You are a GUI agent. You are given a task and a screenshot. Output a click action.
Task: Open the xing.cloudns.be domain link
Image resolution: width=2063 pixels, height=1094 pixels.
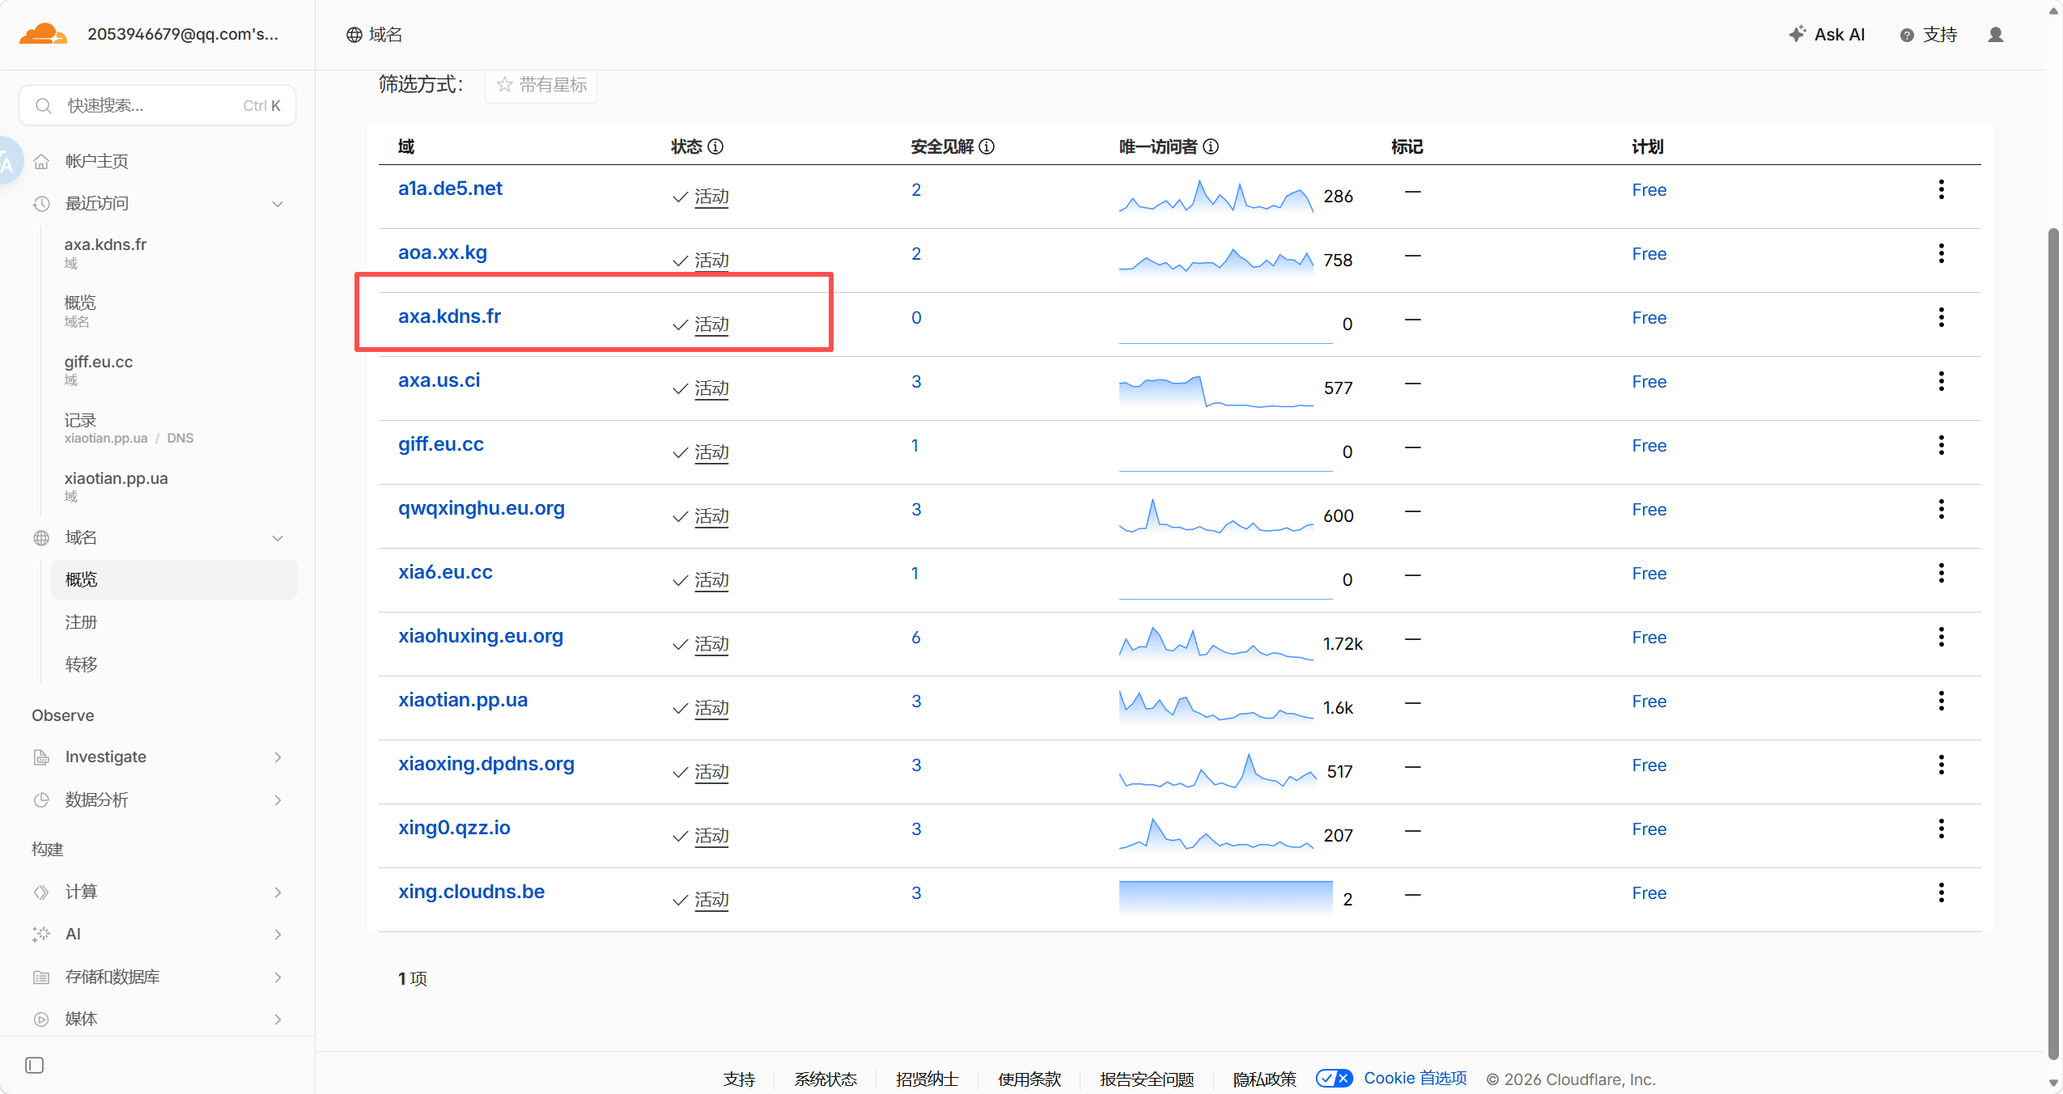pyautogui.click(x=471, y=892)
